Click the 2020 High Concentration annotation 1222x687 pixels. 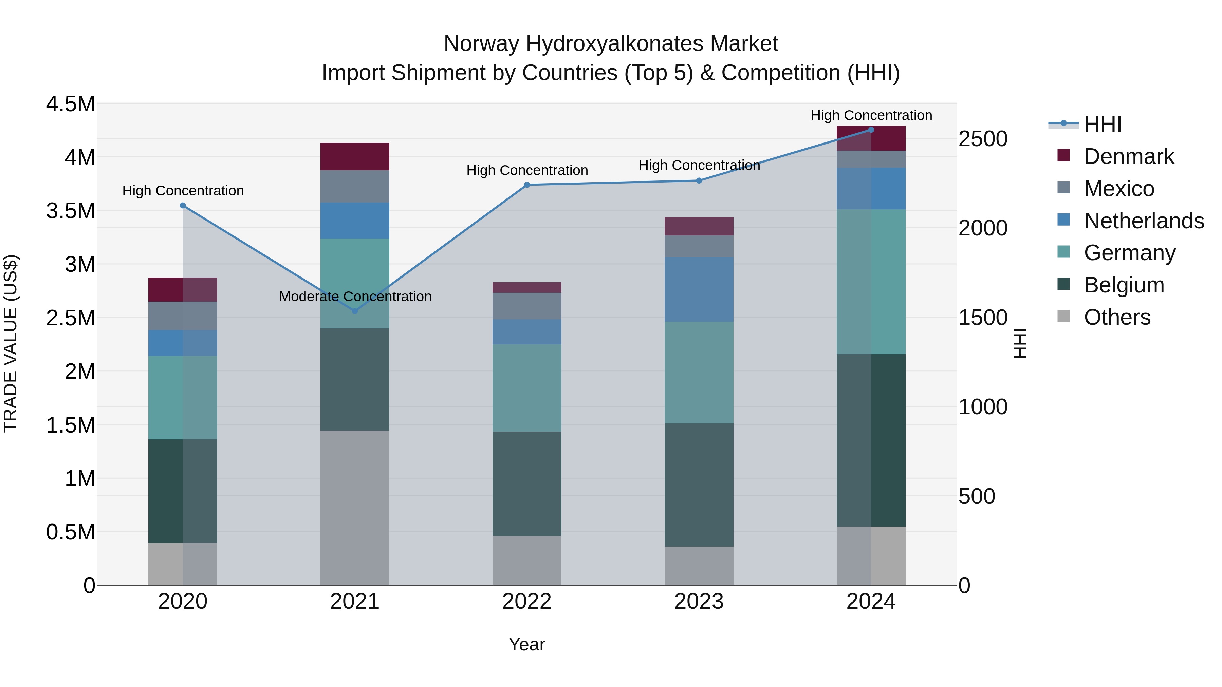(x=183, y=191)
